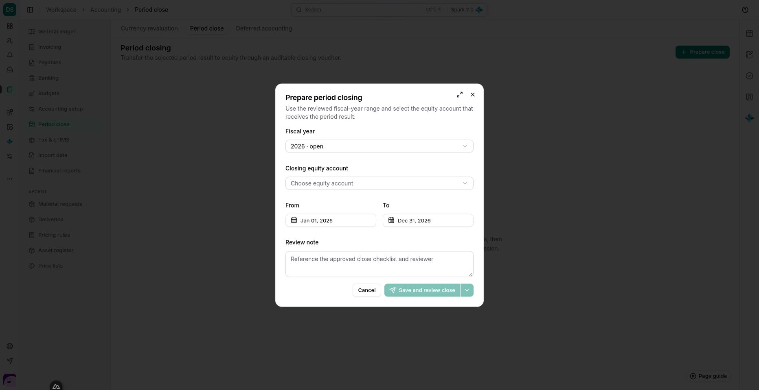
Task: Open the dashboard grid icon in left rail
Action: [10, 26]
